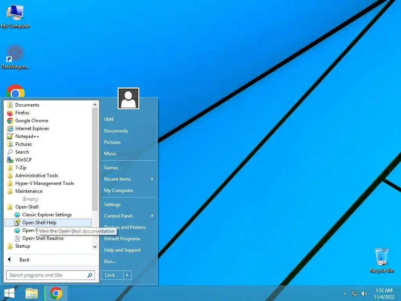Image resolution: width=401 pixels, height=301 pixels.
Task: Open the My Computer desktop icon
Action: pos(15,16)
